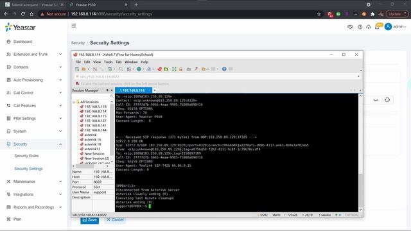
Task: Expand Auto Provisioning menu
Action: (34, 80)
